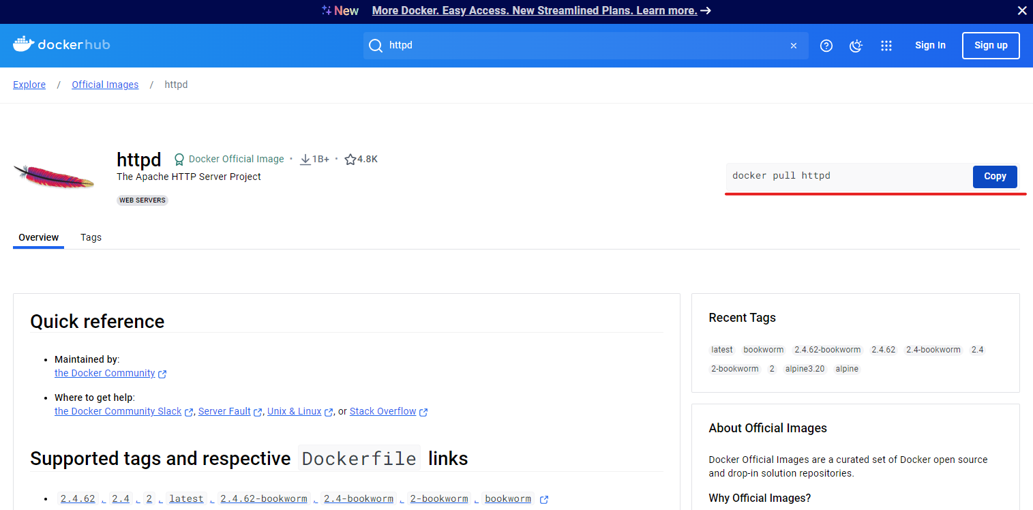Open the Unix & Linux link
1033x510 pixels.
[x=295, y=411]
